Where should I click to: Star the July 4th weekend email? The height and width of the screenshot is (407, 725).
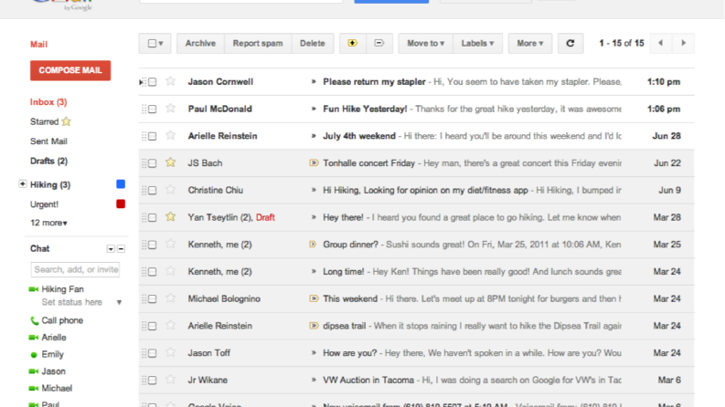pos(171,136)
